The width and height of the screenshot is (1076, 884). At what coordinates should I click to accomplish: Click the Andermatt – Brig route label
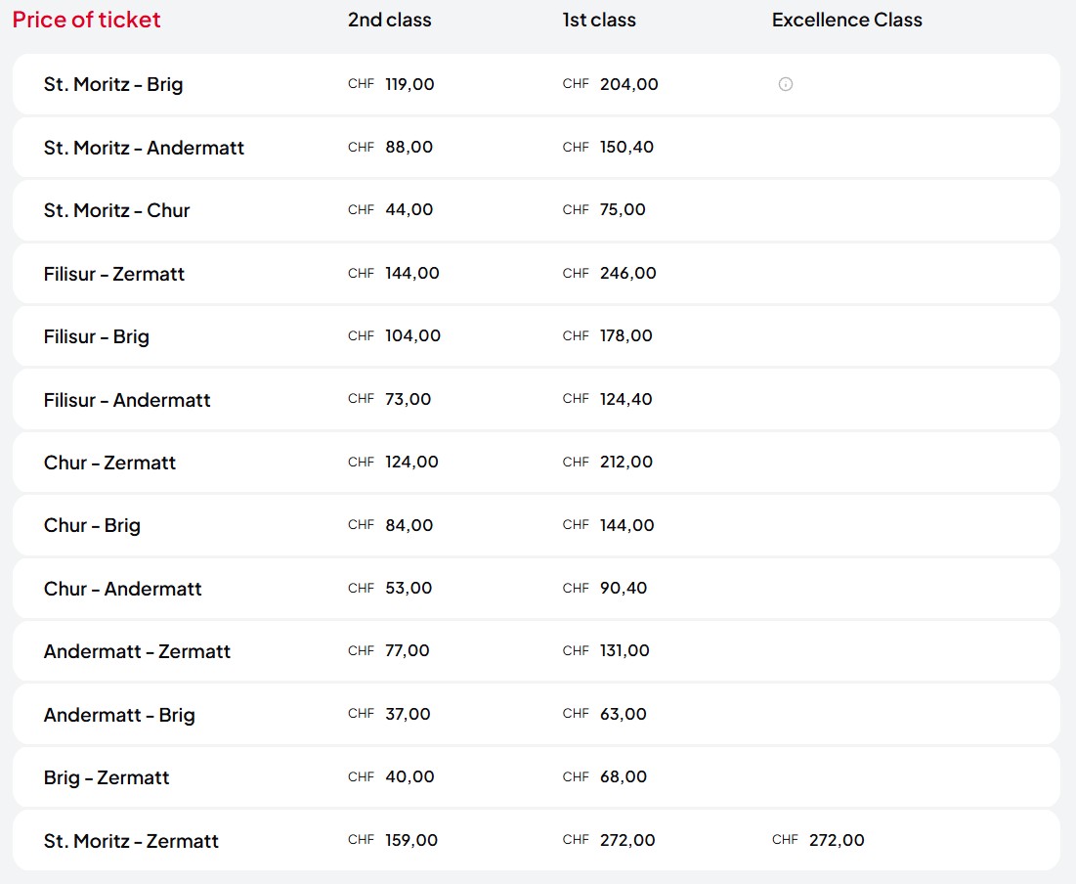[x=119, y=715]
